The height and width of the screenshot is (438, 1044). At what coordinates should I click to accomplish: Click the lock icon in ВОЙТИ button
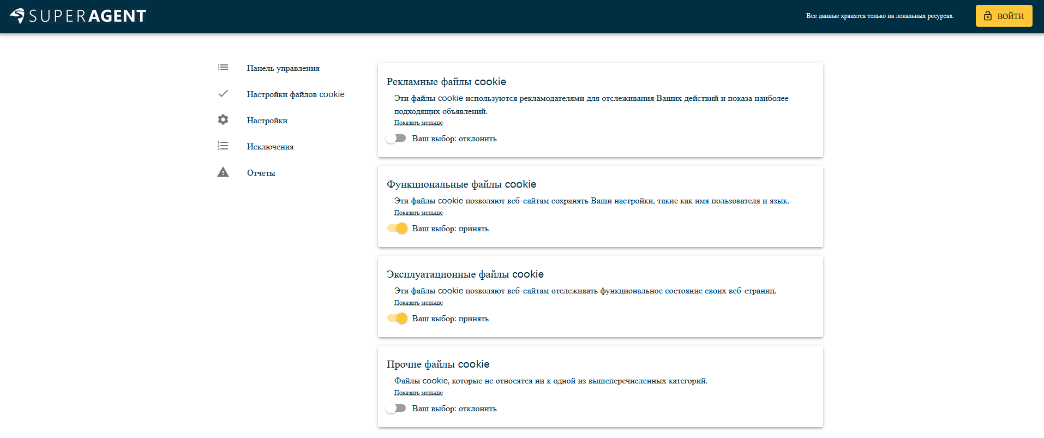pos(988,16)
